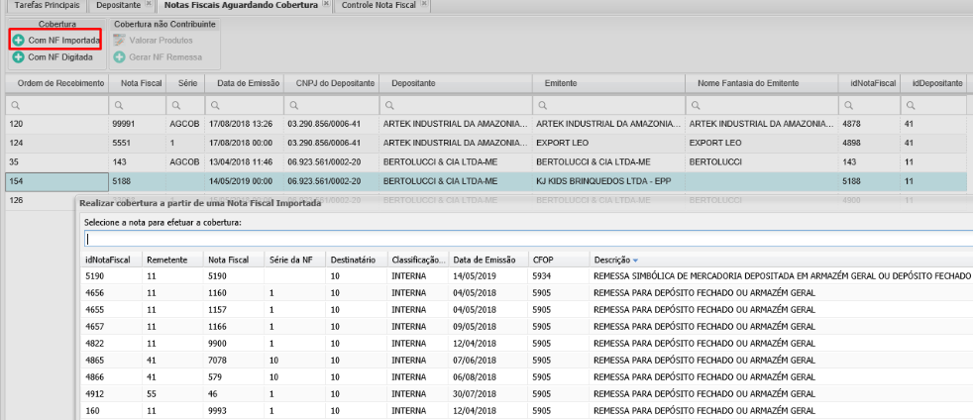Click the CNPJ do Depositante column header
Viewport: 973px width, 420px height.
point(331,83)
